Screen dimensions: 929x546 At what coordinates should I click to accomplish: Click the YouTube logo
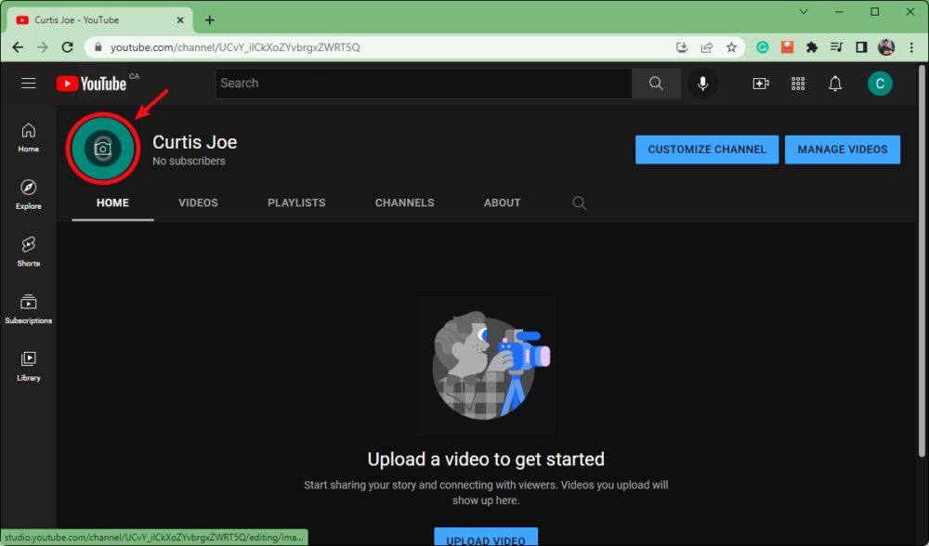click(x=92, y=83)
